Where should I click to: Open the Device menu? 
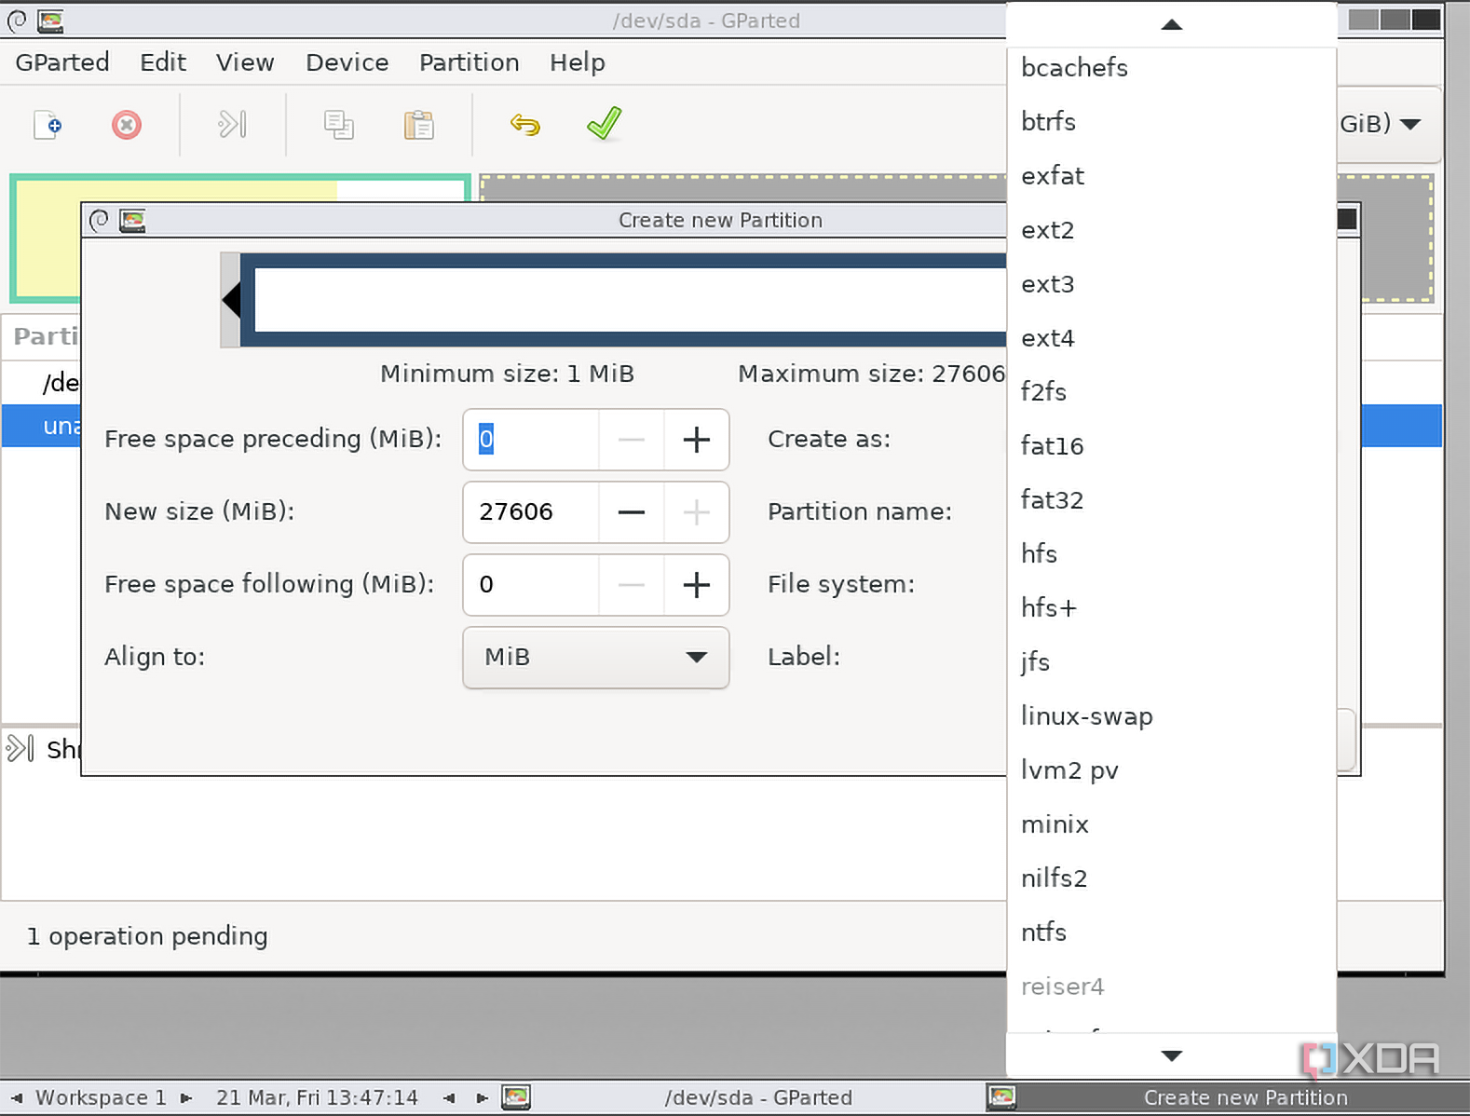(x=347, y=62)
